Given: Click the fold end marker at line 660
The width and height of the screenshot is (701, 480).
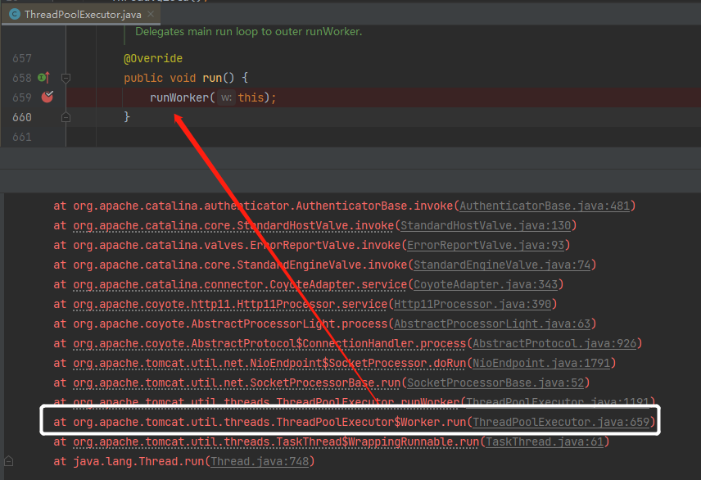Looking at the screenshot, I should (66, 117).
